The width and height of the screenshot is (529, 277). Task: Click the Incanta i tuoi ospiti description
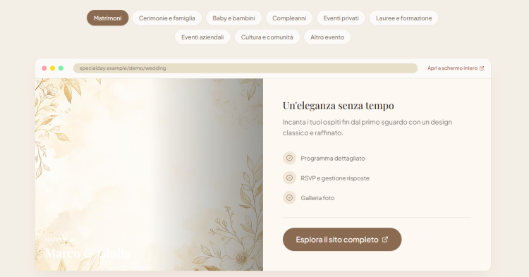367,128
